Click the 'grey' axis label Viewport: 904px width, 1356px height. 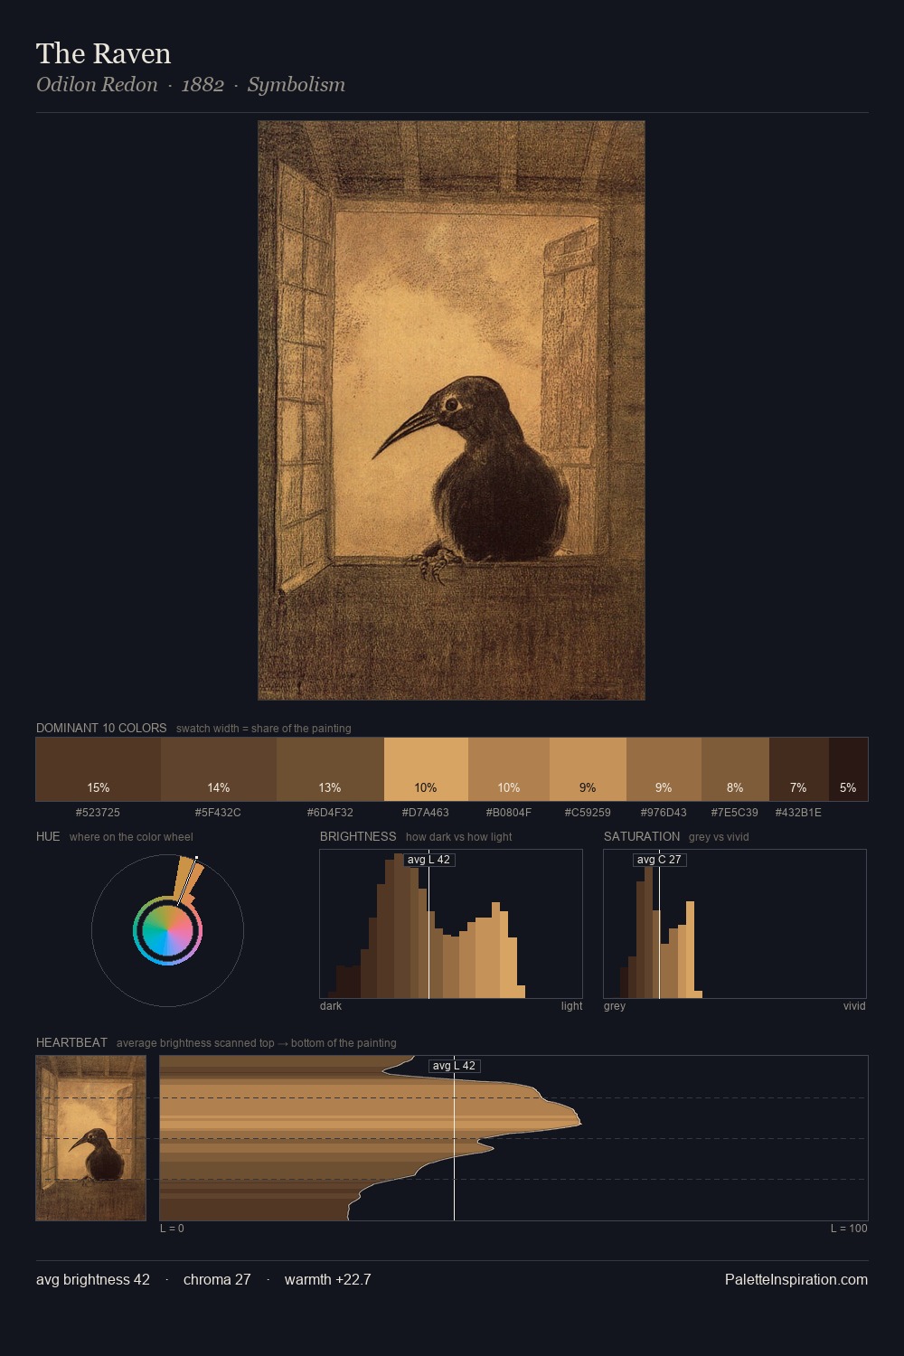click(x=615, y=1005)
